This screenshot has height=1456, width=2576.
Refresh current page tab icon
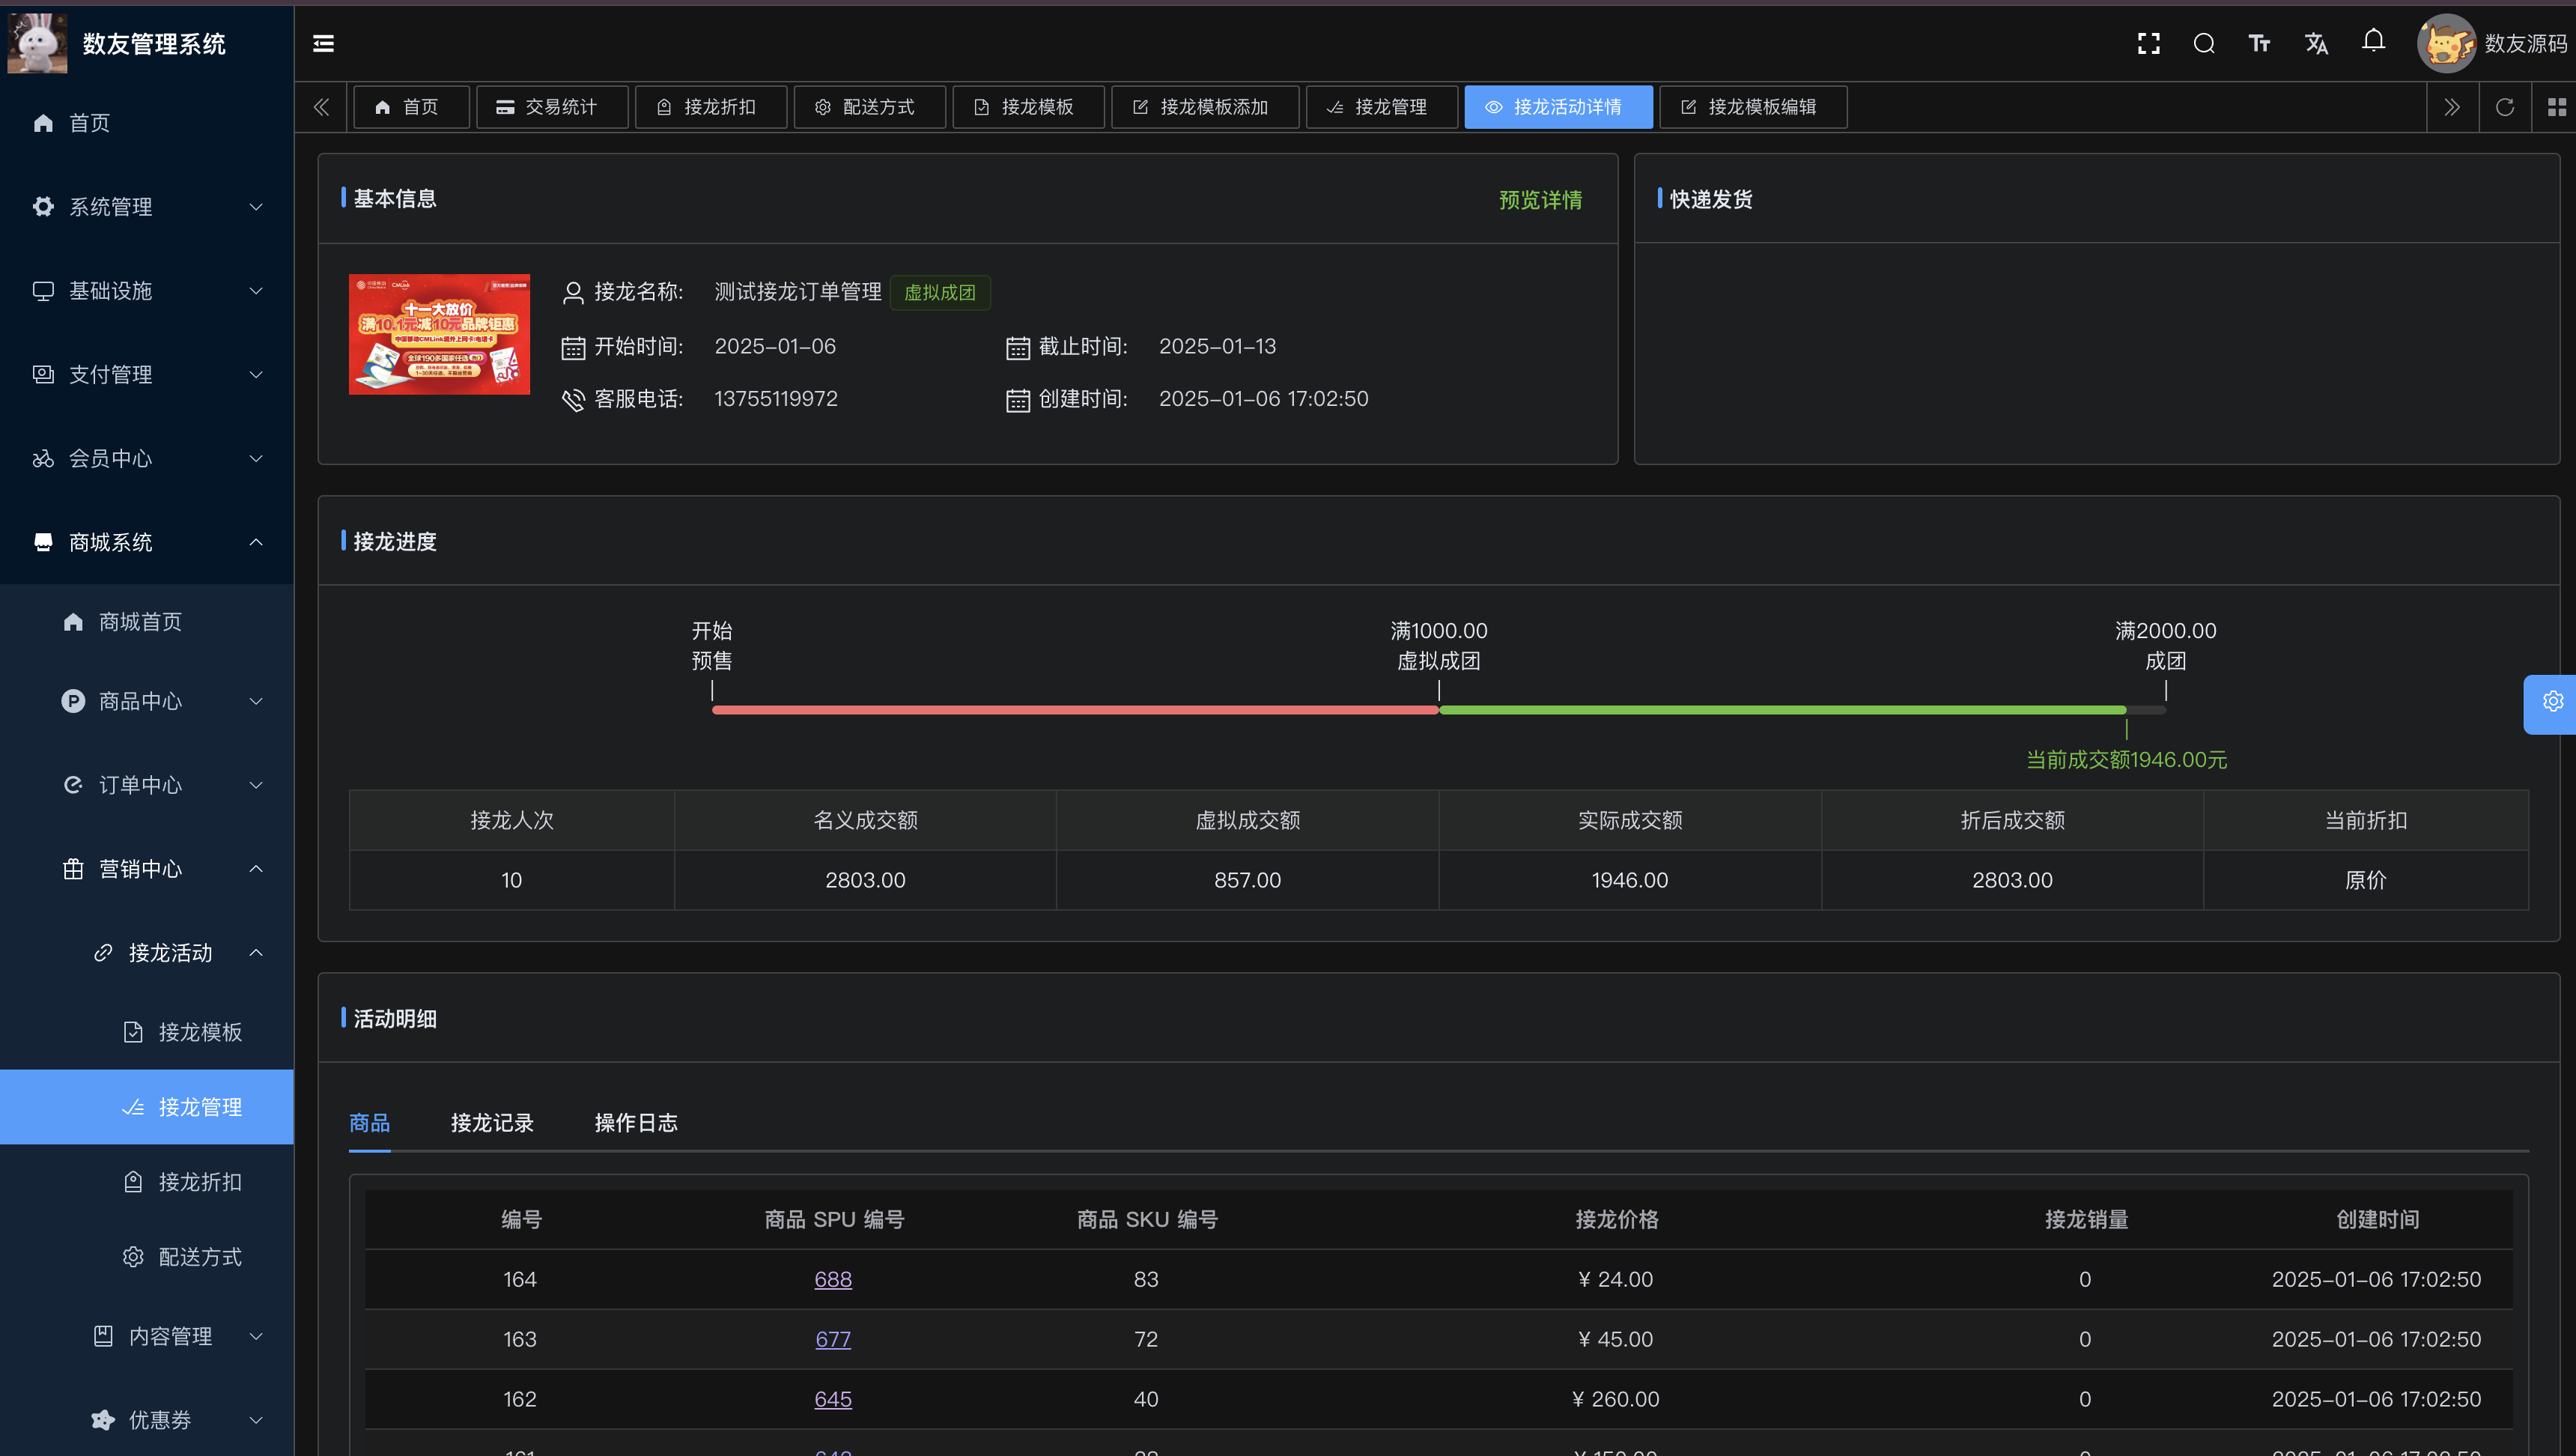(x=2504, y=107)
